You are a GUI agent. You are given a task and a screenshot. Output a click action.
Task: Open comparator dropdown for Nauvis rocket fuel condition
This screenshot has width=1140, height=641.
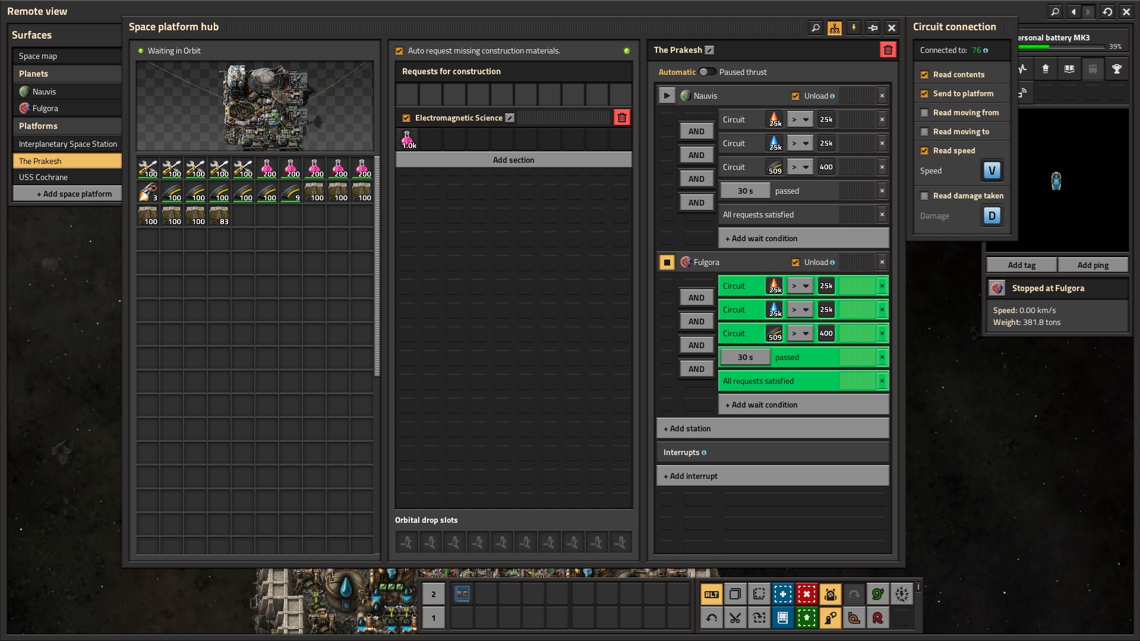pyautogui.click(x=800, y=119)
